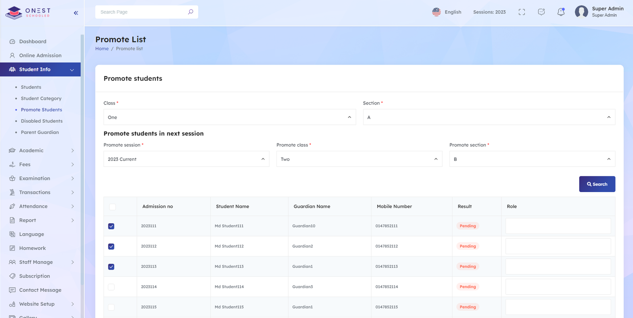Toggle the select-all header checkbox
633x318 pixels.
click(112, 207)
